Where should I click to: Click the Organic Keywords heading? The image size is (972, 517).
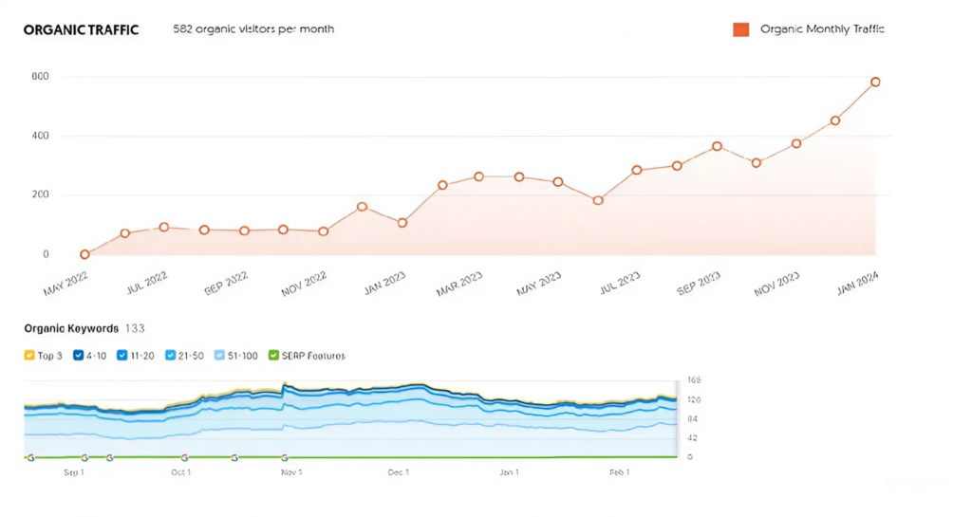point(71,328)
